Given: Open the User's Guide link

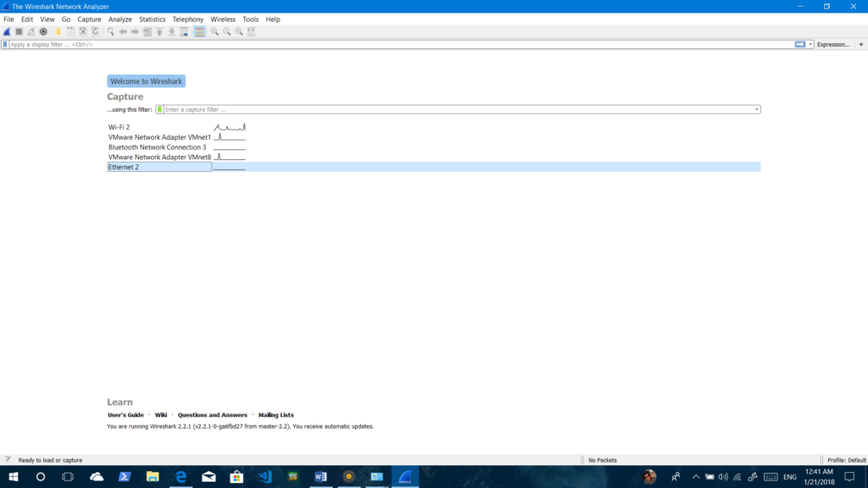Looking at the screenshot, I should tap(125, 415).
